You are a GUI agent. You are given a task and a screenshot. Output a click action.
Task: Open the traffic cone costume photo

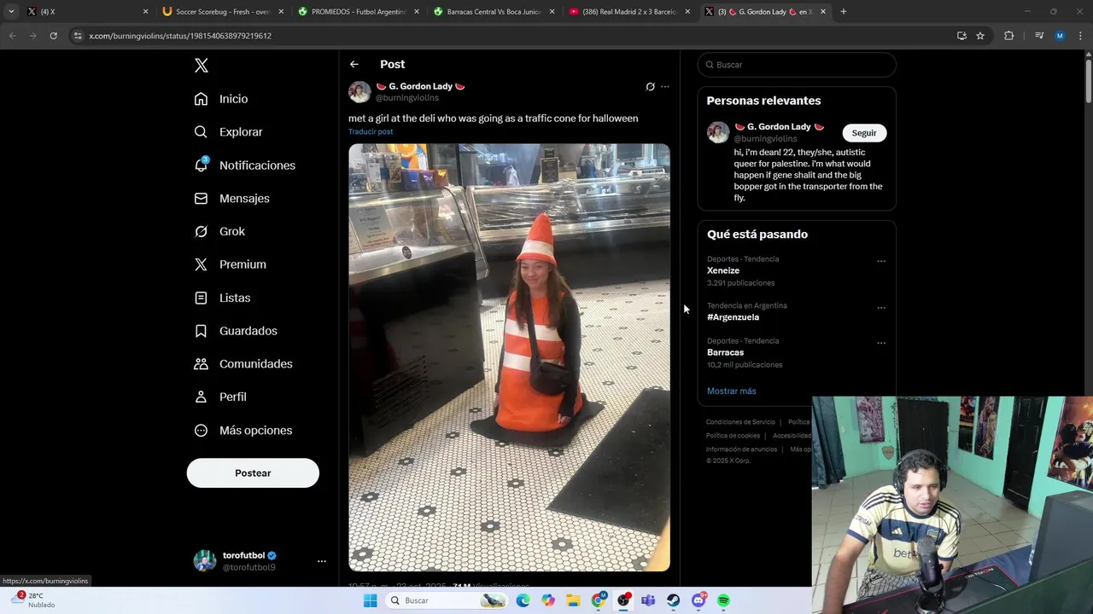509,357
